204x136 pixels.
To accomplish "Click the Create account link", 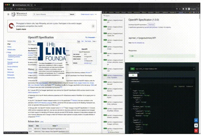I will 85,14.
